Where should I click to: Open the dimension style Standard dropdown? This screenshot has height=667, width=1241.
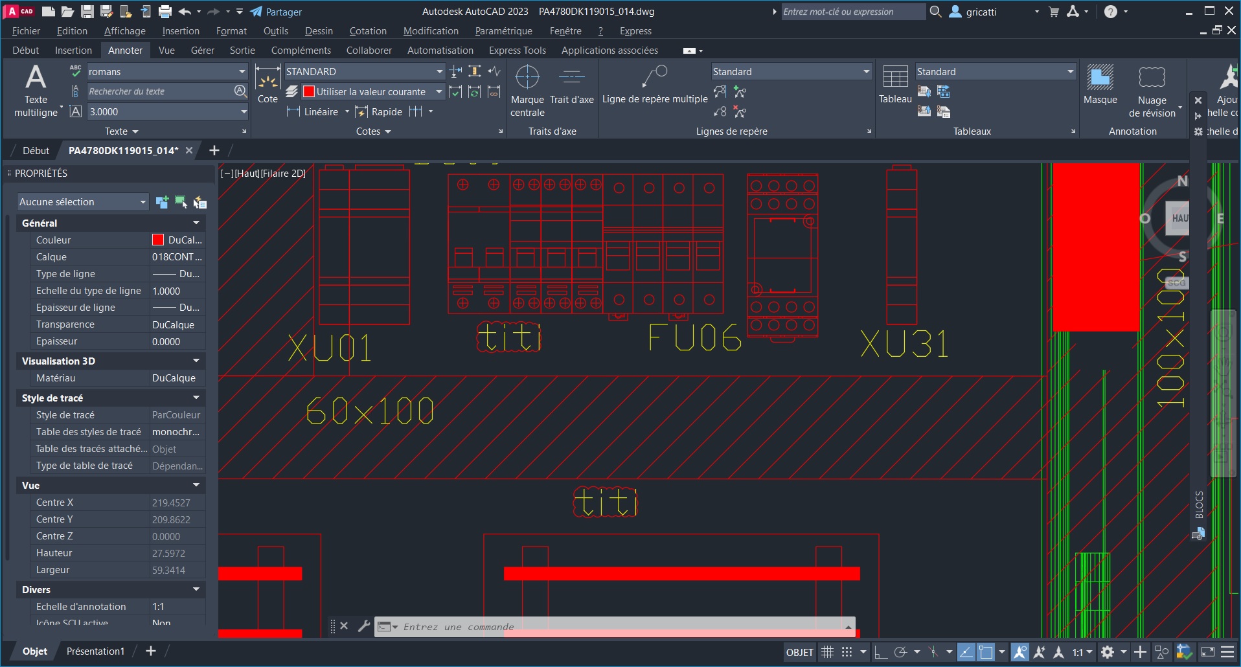click(x=438, y=71)
